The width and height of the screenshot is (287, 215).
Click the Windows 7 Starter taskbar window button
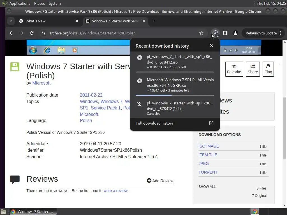(33, 212)
